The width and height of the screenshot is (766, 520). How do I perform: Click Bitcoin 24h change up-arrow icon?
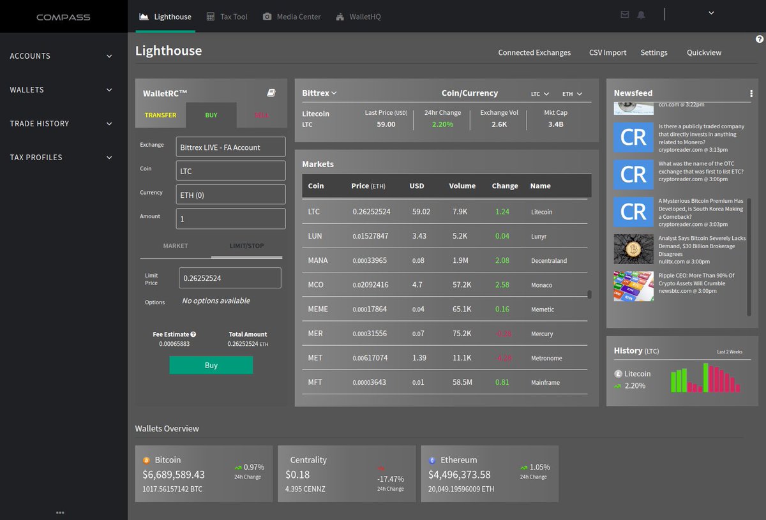point(238,467)
